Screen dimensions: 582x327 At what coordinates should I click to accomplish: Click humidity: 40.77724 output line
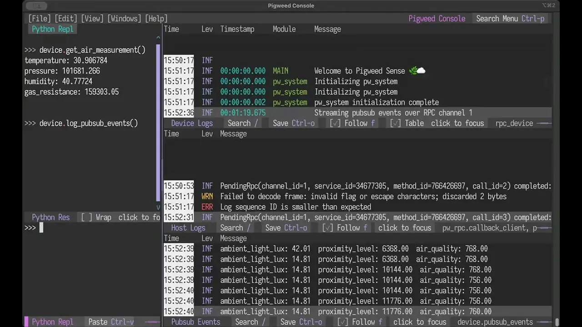pyautogui.click(x=58, y=81)
